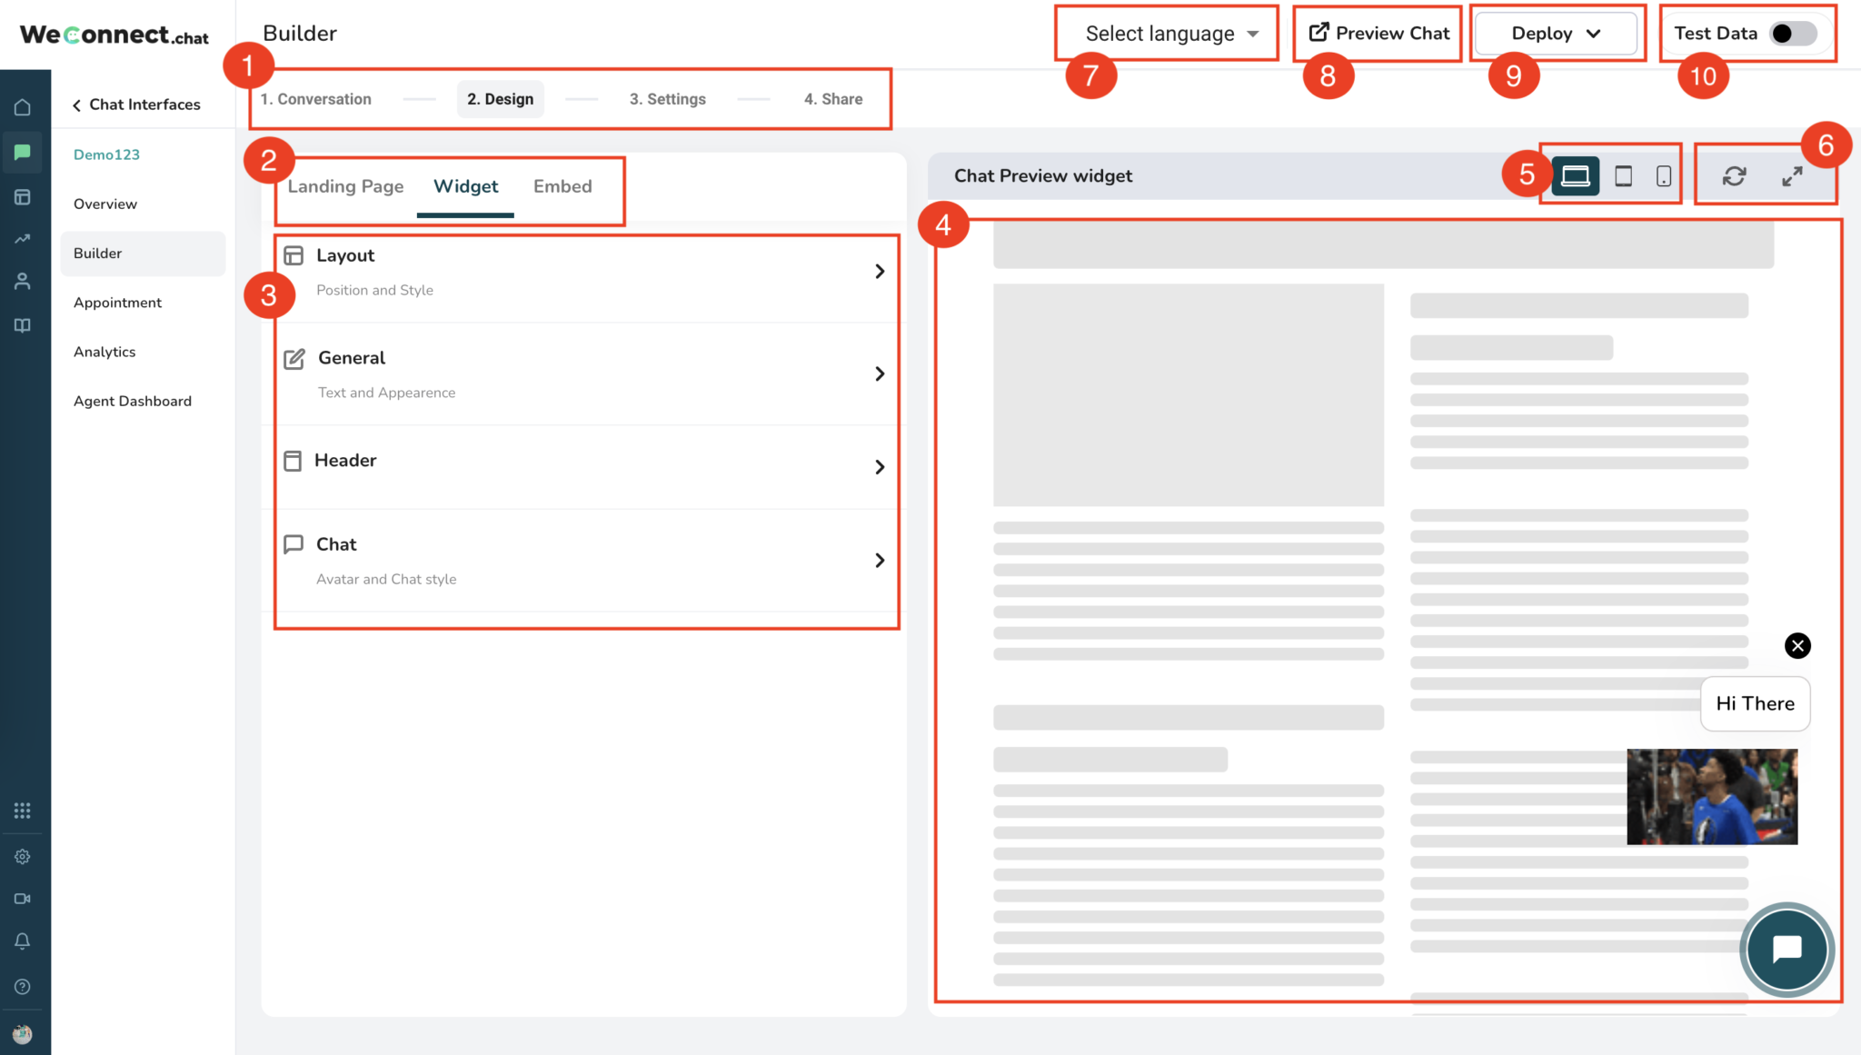Switch preview to mobile phone view icon
Image resolution: width=1861 pixels, height=1055 pixels.
pos(1663,175)
